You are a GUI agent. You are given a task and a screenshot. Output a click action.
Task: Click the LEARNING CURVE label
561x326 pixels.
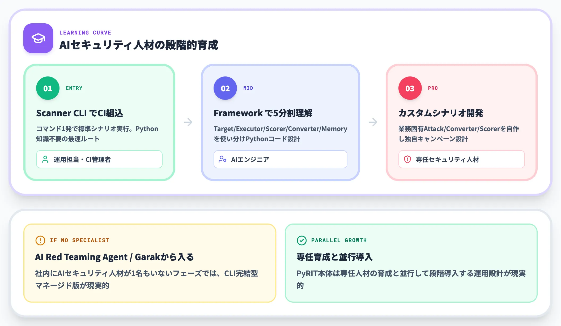[x=85, y=33]
